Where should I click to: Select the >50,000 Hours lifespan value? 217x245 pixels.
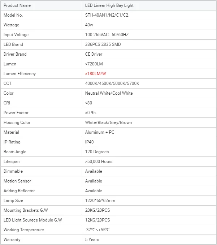99,162
